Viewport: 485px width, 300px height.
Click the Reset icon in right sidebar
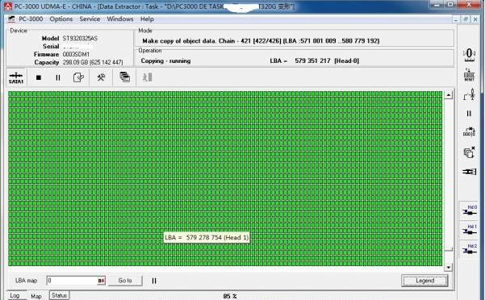[469, 75]
